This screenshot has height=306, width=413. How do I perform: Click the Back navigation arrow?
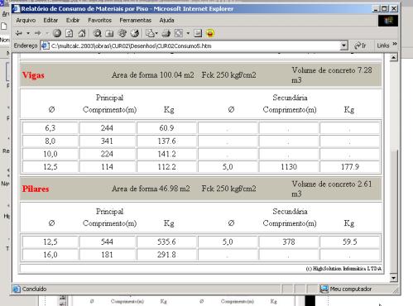(19, 34)
